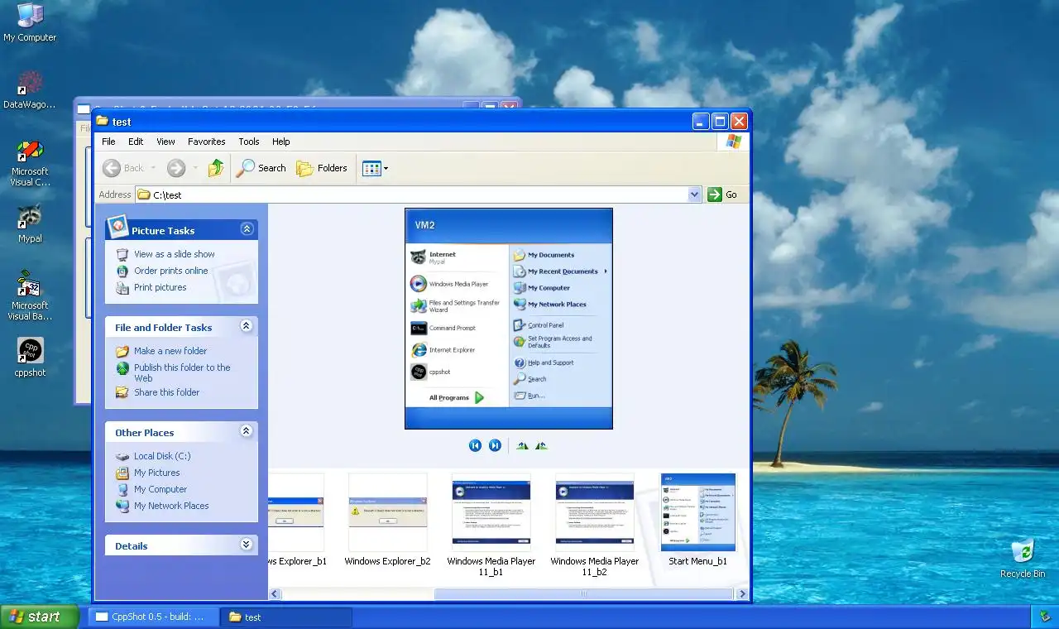The height and width of the screenshot is (629, 1059).
Task: Click filmstrip scrollbar right arrow
Action: click(x=743, y=593)
